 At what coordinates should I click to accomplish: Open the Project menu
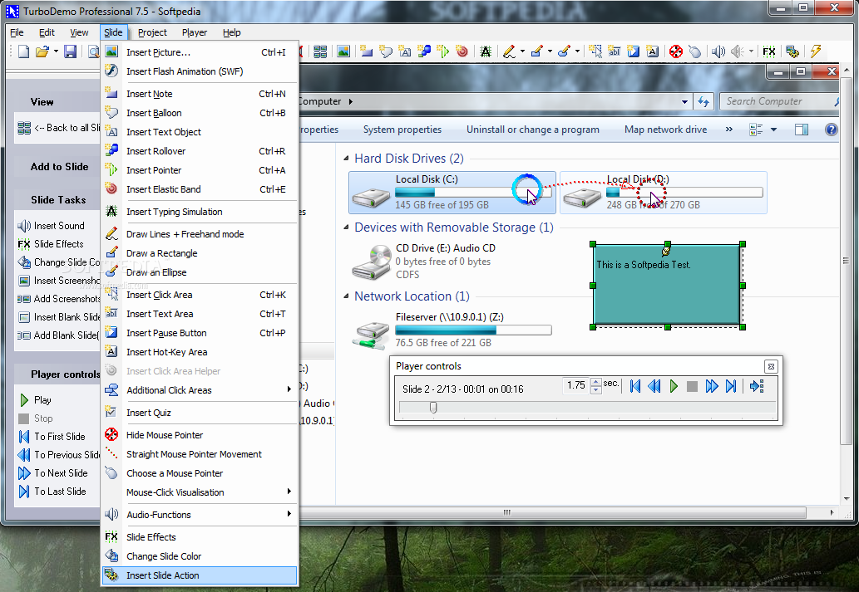(152, 32)
